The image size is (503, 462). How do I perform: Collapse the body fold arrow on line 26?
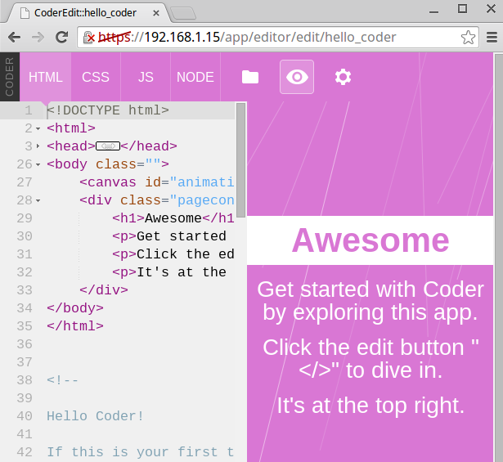pyautogui.click(x=38, y=164)
